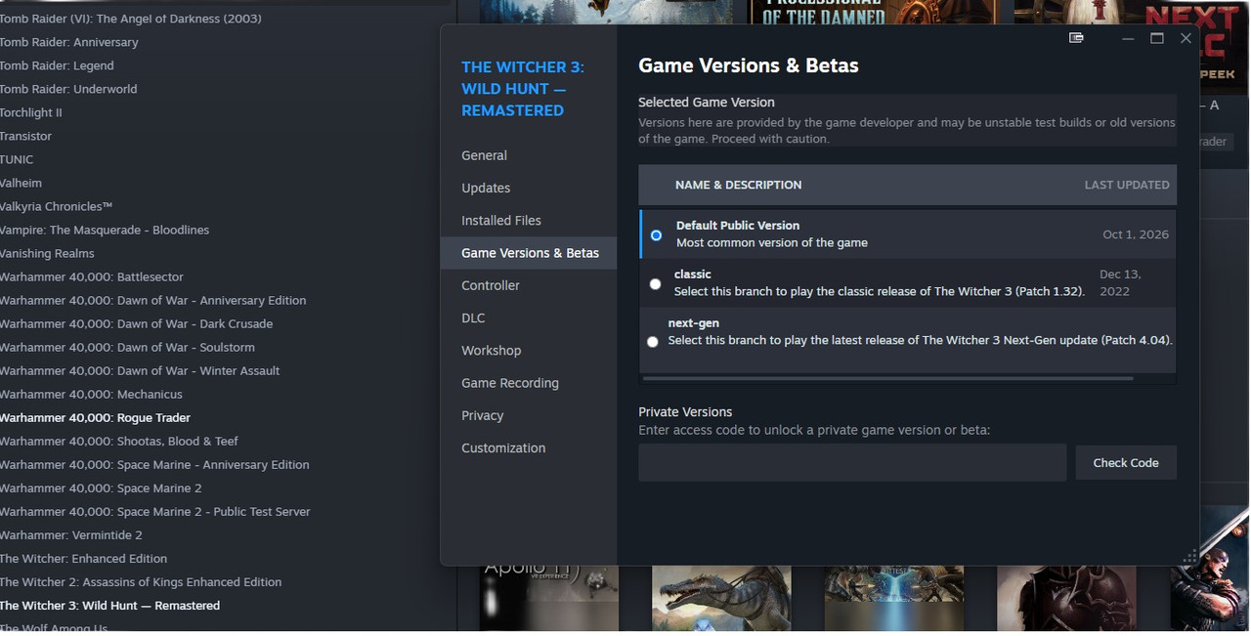This screenshot has width=1251, height=636.
Task: Select Tomb Raider: Anniversary in library list
Action: (69, 42)
